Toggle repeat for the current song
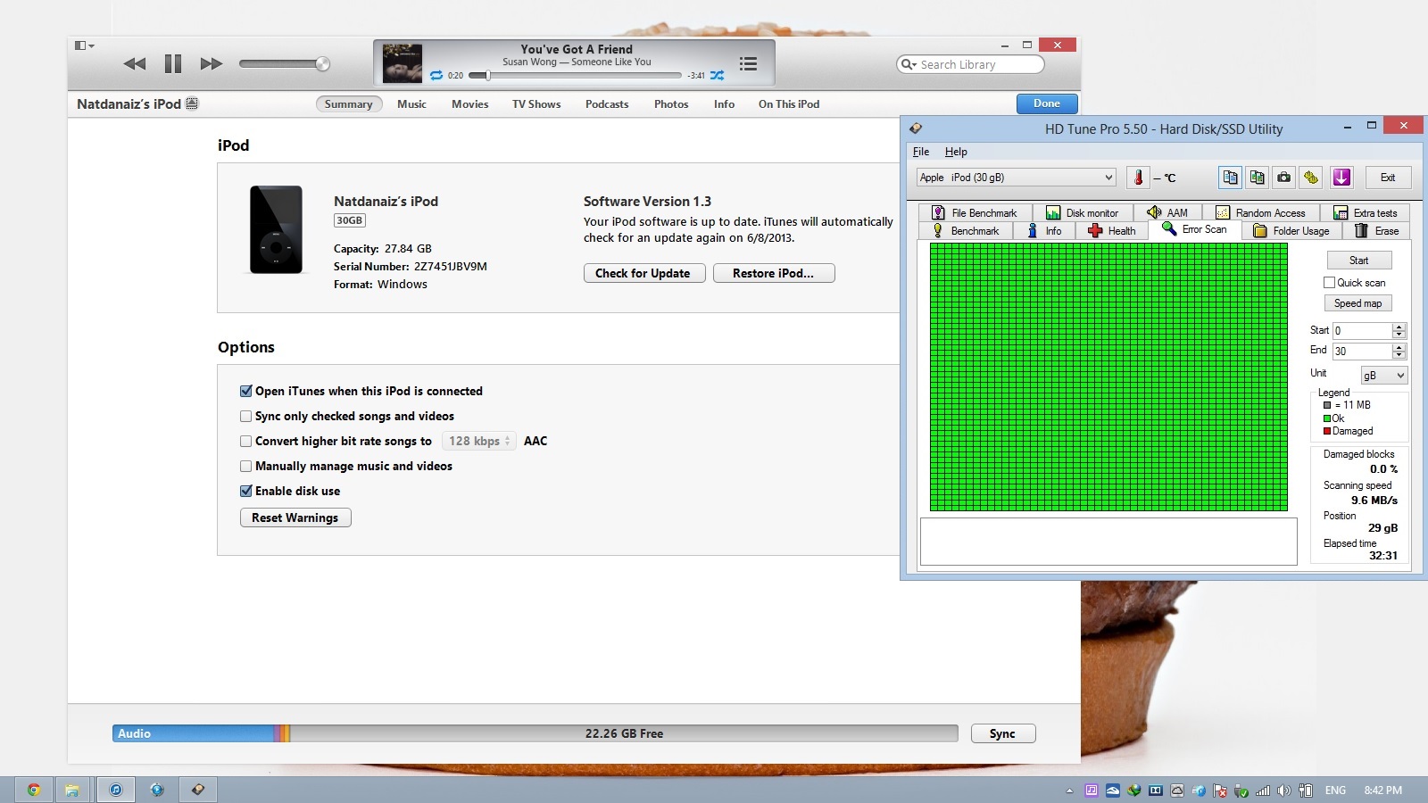This screenshot has width=1428, height=803. (436, 76)
